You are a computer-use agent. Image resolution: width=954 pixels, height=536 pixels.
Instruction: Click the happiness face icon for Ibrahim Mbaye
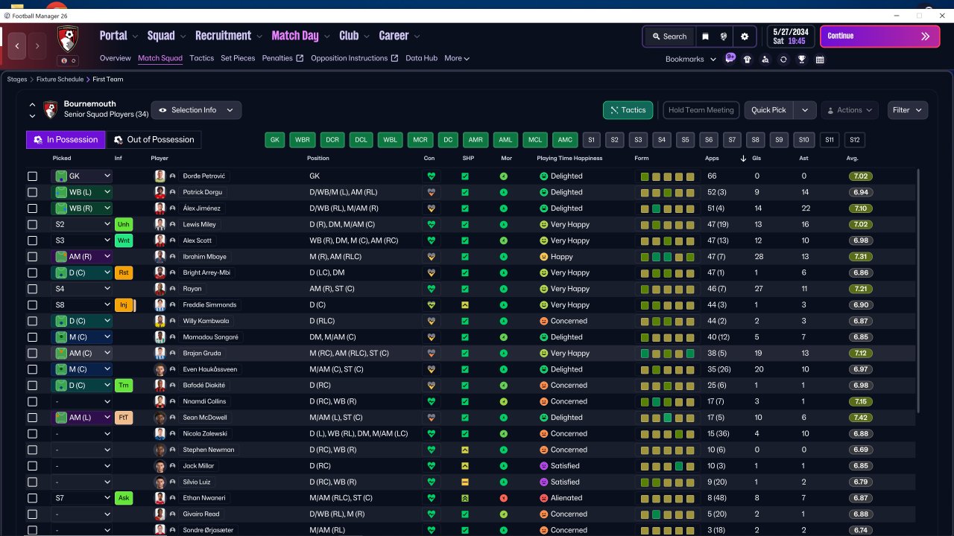pyautogui.click(x=544, y=257)
